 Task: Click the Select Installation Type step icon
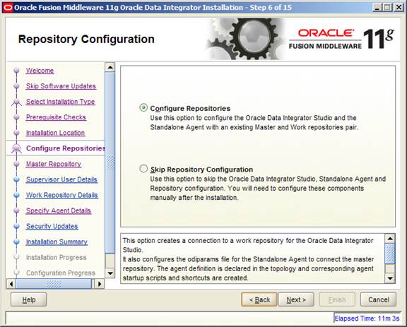click(x=17, y=102)
